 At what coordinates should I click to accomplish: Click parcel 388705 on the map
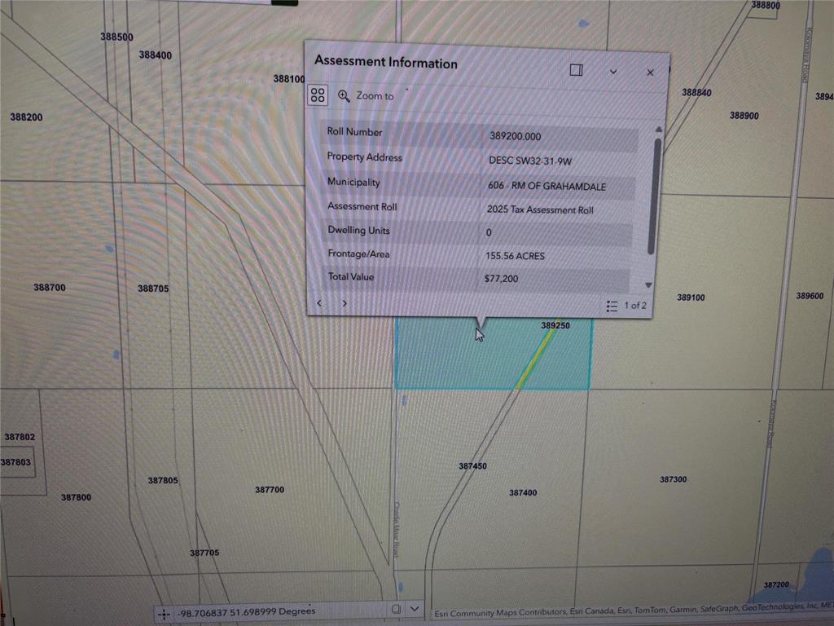[153, 289]
